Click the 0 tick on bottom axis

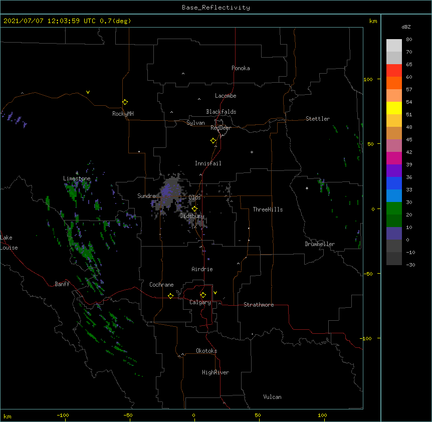(x=193, y=415)
